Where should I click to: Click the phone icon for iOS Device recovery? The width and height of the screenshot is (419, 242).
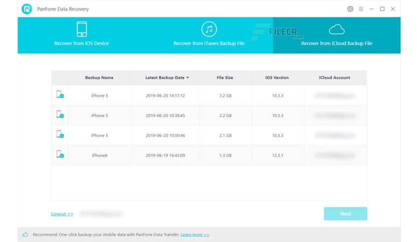[x=82, y=29]
